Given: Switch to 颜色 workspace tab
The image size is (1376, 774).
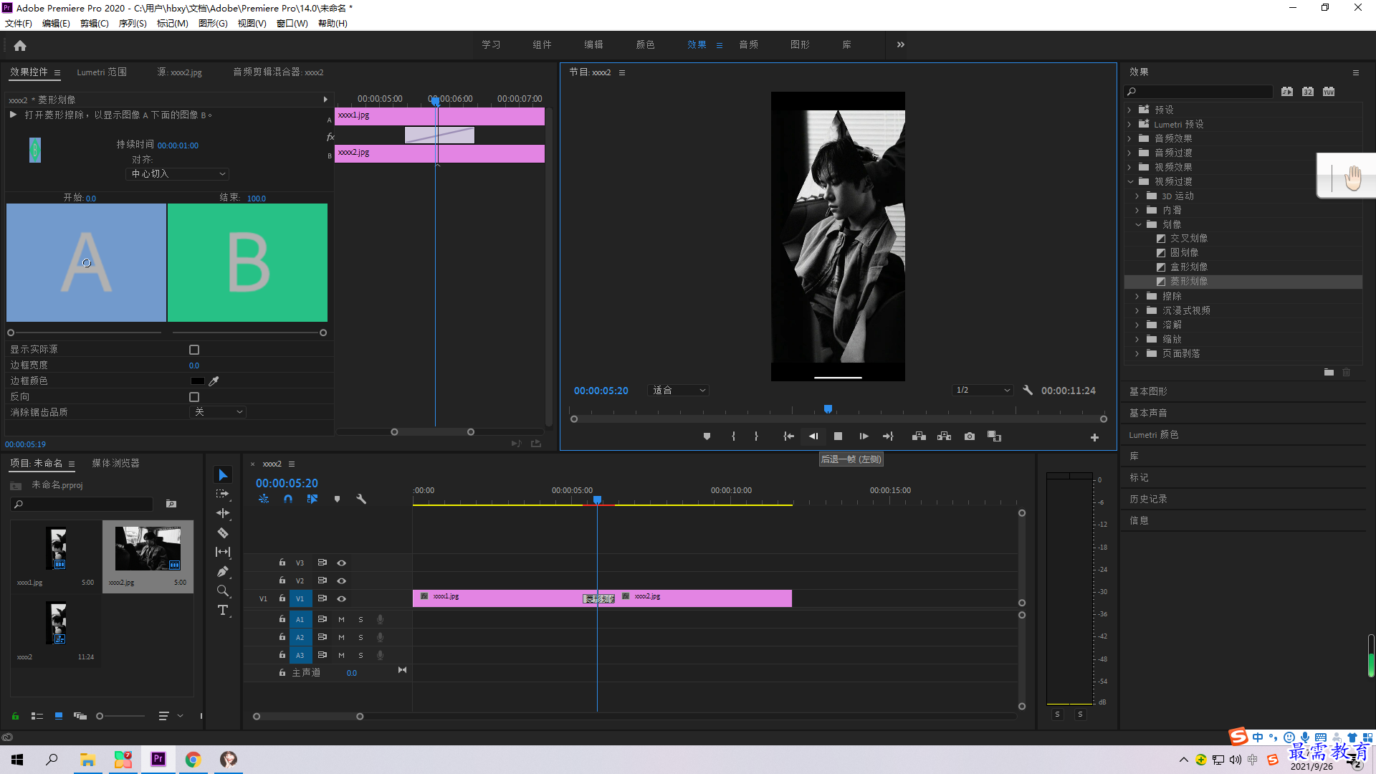Looking at the screenshot, I should tap(645, 45).
